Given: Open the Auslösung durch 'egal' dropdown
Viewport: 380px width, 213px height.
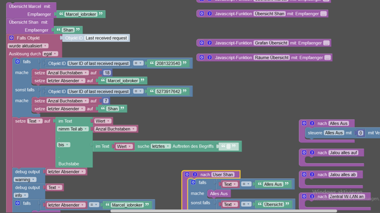Looking at the screenshot, I should (50, 54).
